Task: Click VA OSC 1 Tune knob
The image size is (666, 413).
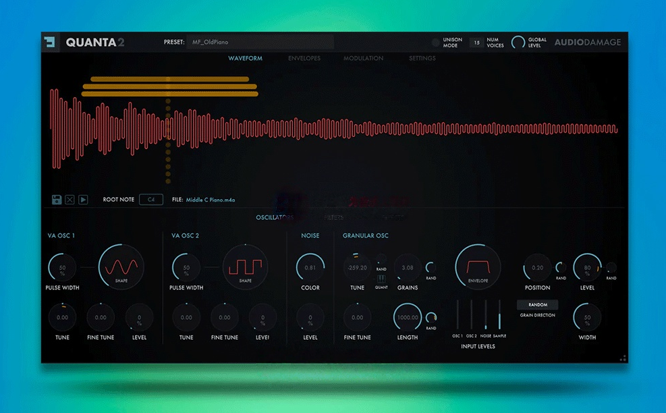Action: [63, 317]
